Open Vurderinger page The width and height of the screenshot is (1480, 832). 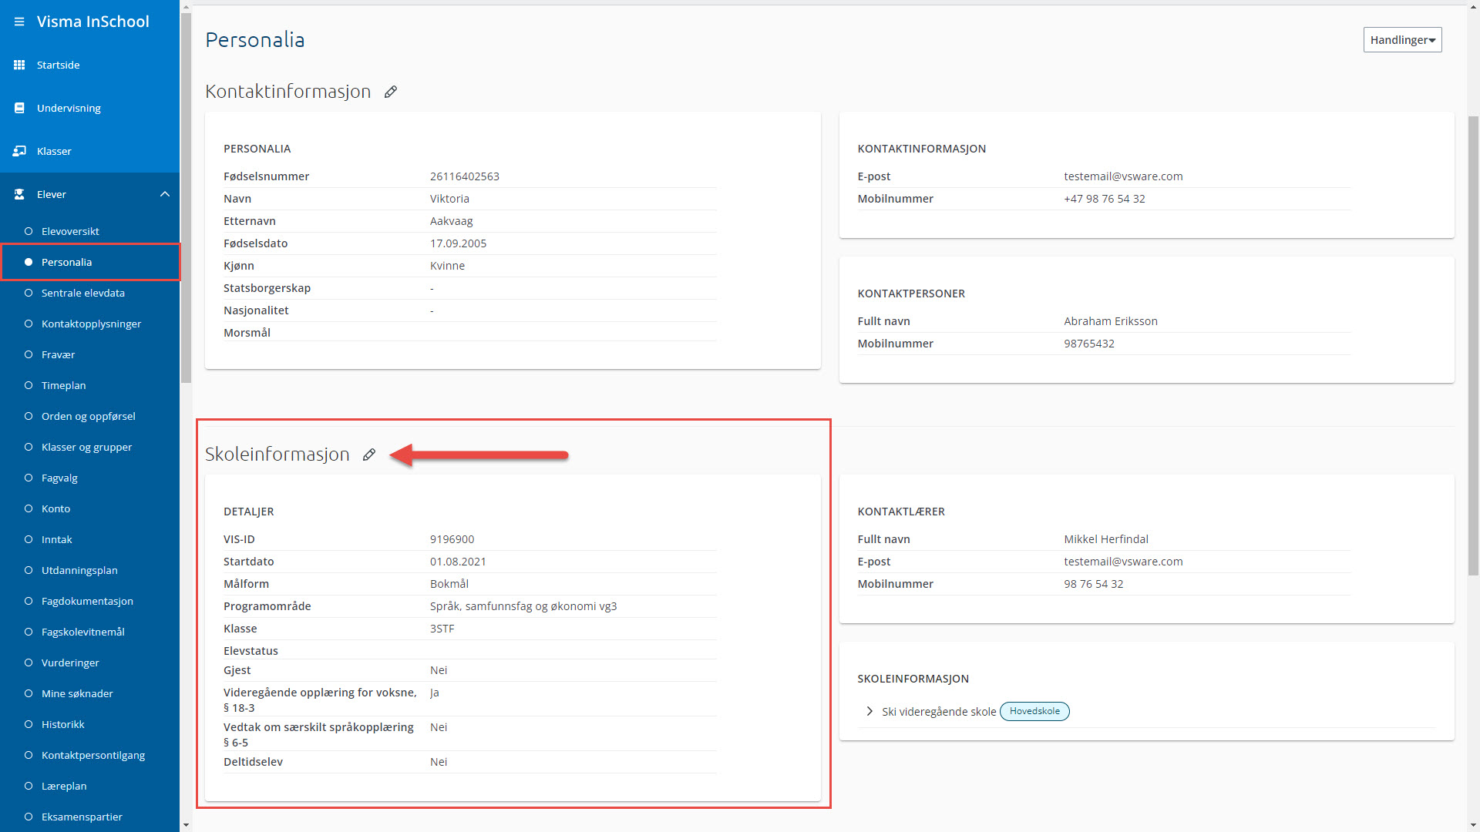tap(70, 663)
